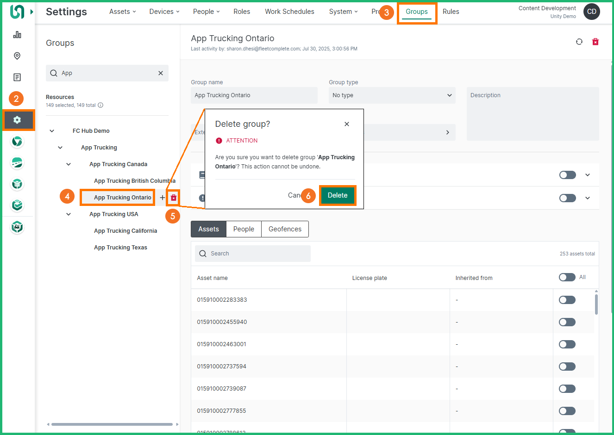This screenshot has height=435, width=614.
Task: Click the Settings gear icon in sidebar
Action: [x=17, y=120]
